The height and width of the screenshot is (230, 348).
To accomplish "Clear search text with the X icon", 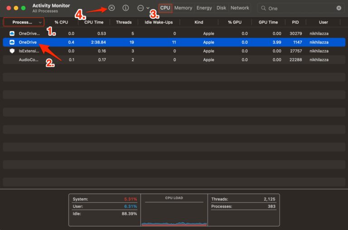I will tap(339, 8).
